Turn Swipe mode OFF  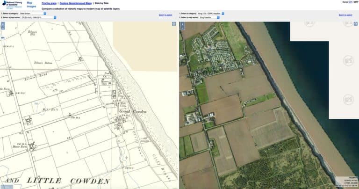click(356, 2)
